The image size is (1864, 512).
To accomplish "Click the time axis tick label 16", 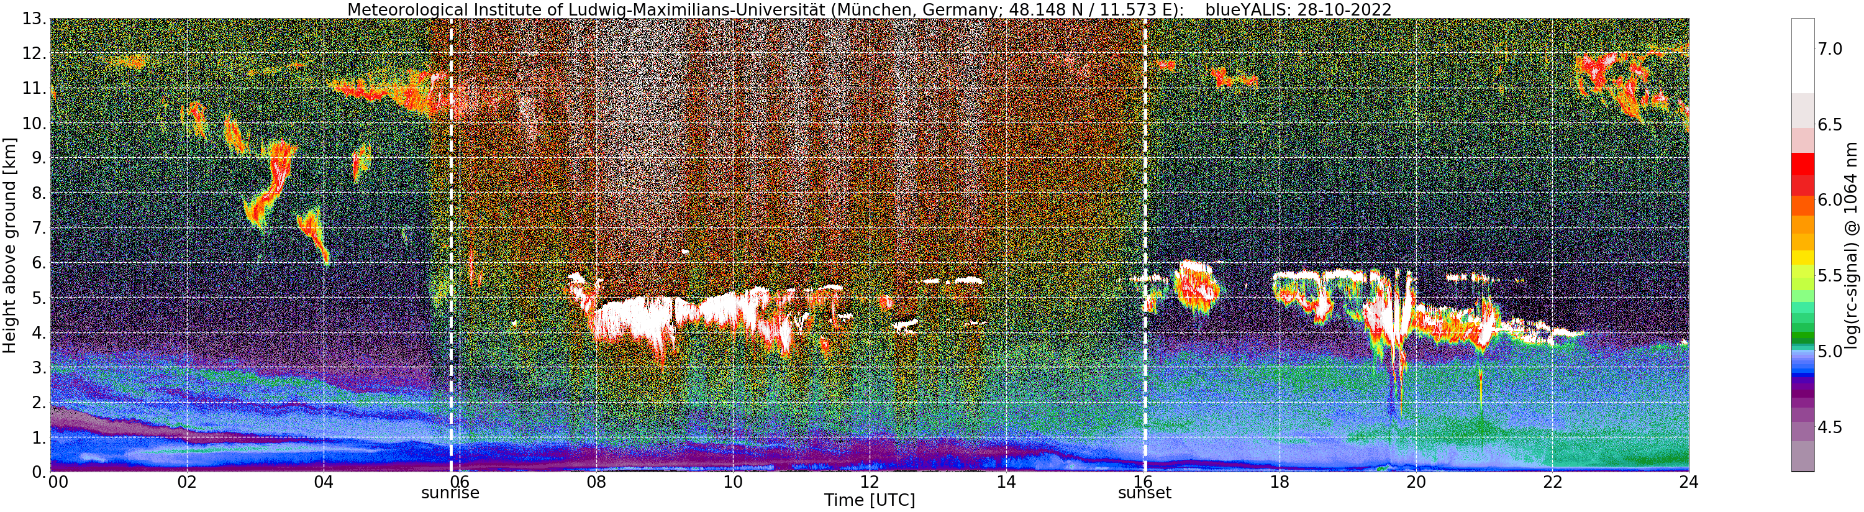I will pos(1143,482).
